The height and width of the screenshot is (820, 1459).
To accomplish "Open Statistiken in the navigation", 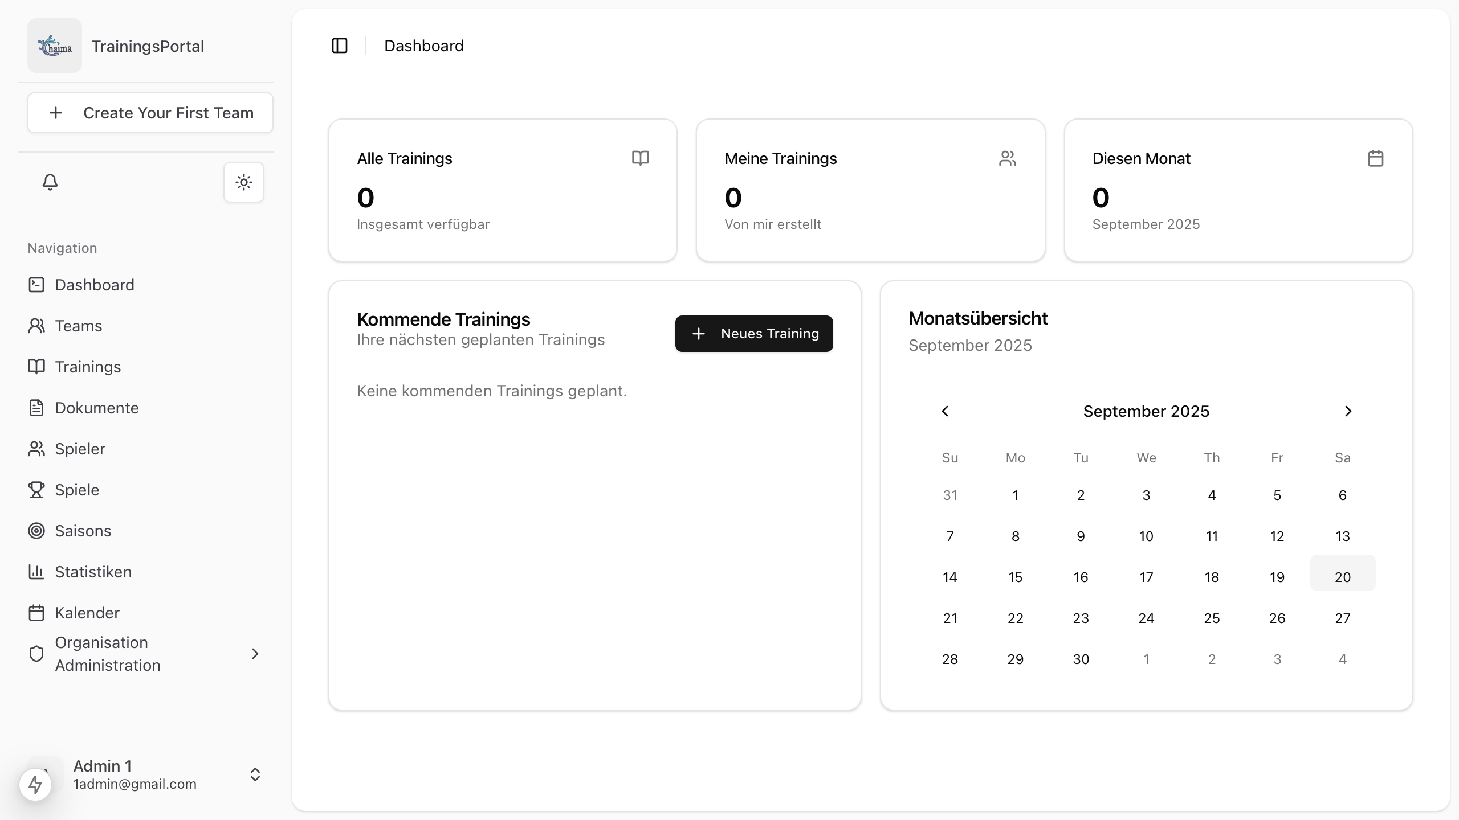I will 146,572.
